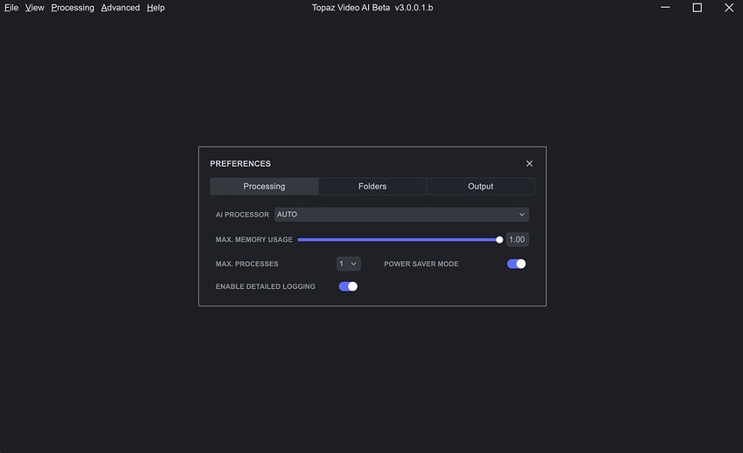This screenshot has width=743, height=453.
Task: Click the POWER SAVER MODE label
Action: pyautogui.click(x=421, y=264)
